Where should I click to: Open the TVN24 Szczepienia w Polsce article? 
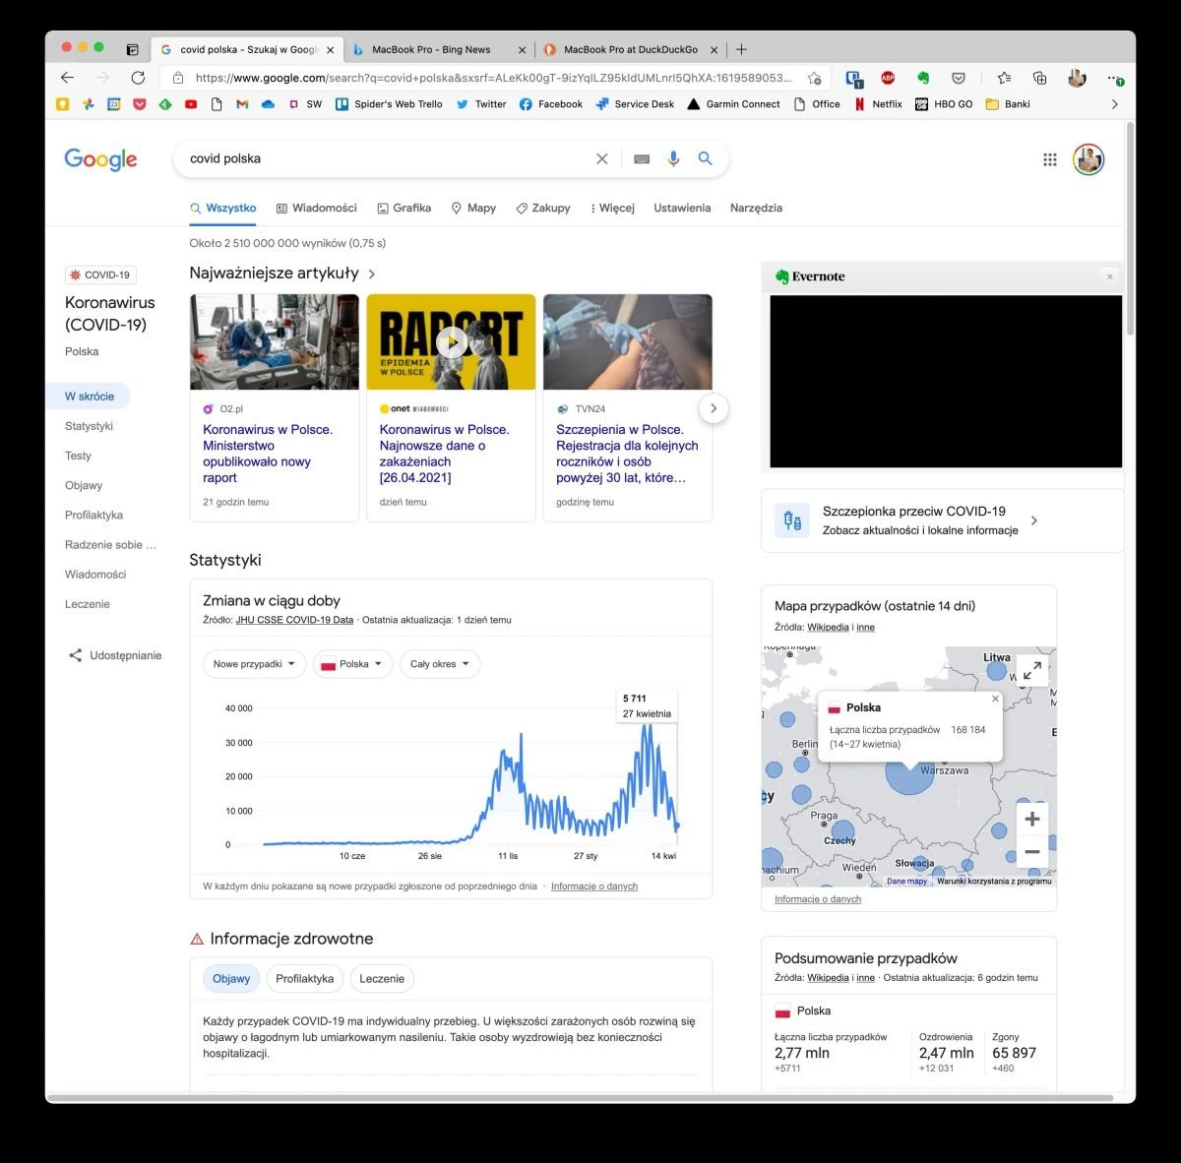click(x=627, y=454)
